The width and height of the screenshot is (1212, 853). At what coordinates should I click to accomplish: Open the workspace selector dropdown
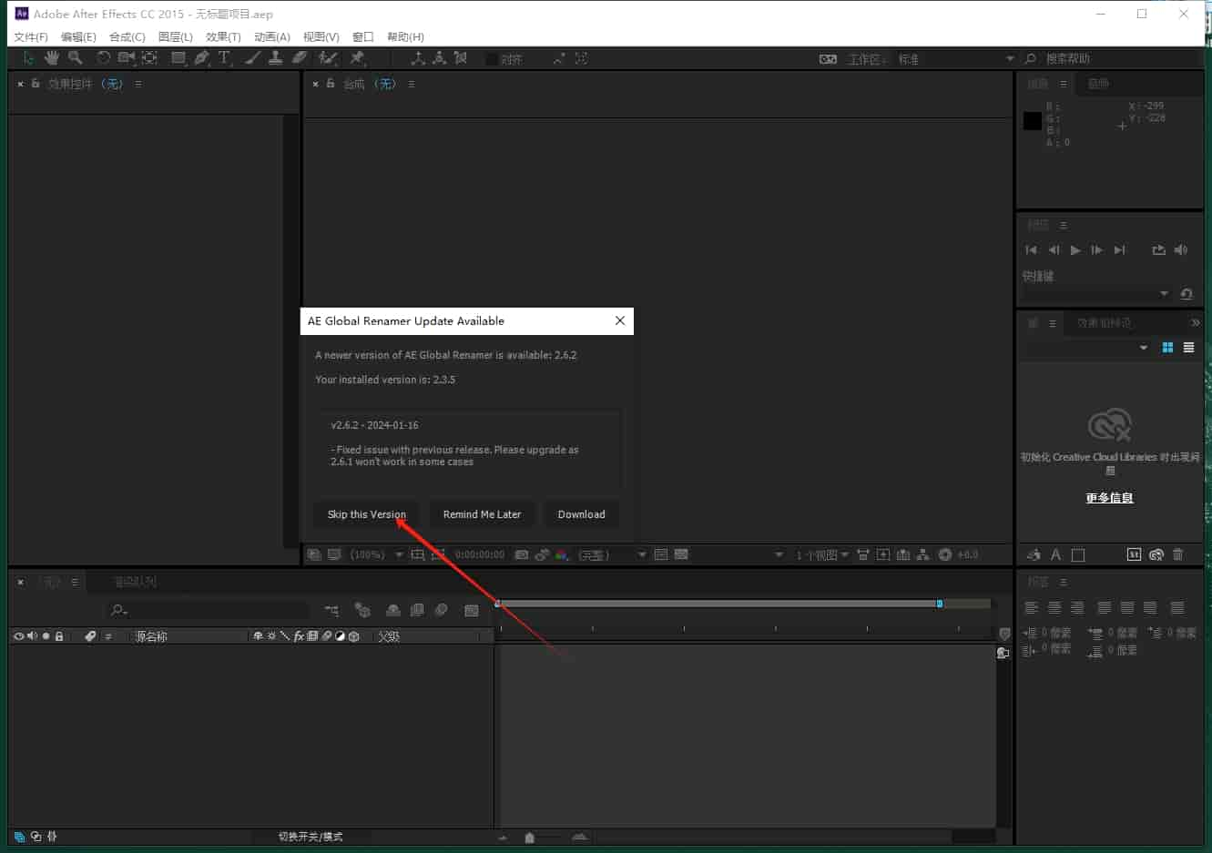(x=956, y=59)
